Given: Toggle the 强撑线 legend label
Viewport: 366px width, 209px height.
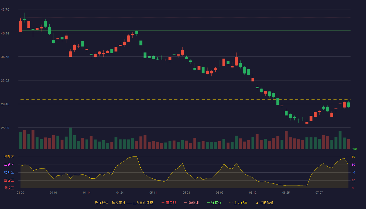Looking at the screenshot, I should 216,203.
